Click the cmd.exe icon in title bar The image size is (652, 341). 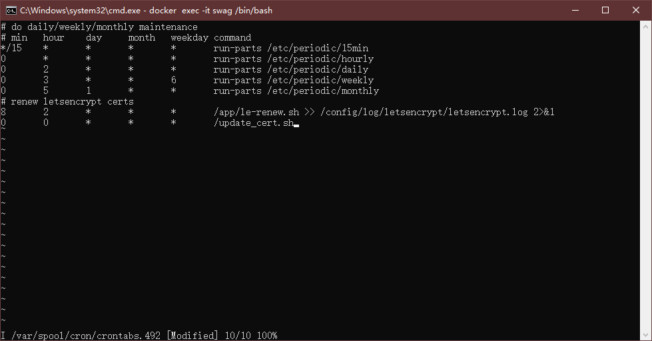[11, 10]
